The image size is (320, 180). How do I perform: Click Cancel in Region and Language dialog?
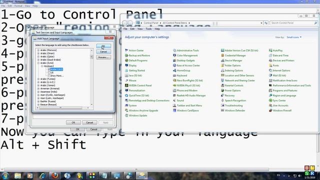93,129
